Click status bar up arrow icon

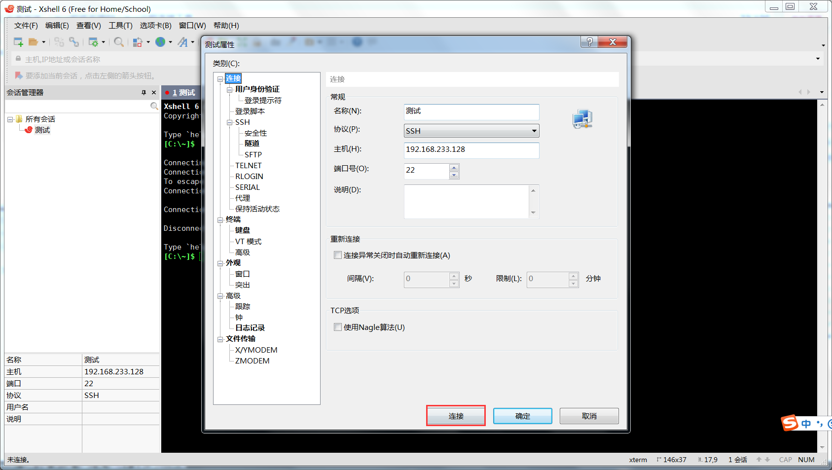click(759, 459)
